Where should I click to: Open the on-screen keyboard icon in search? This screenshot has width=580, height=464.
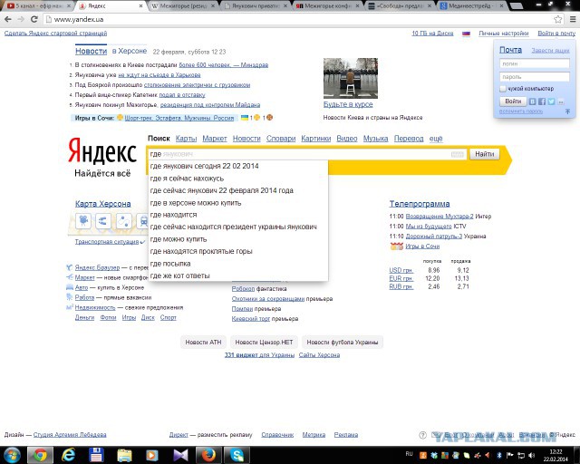coord(457,154)
